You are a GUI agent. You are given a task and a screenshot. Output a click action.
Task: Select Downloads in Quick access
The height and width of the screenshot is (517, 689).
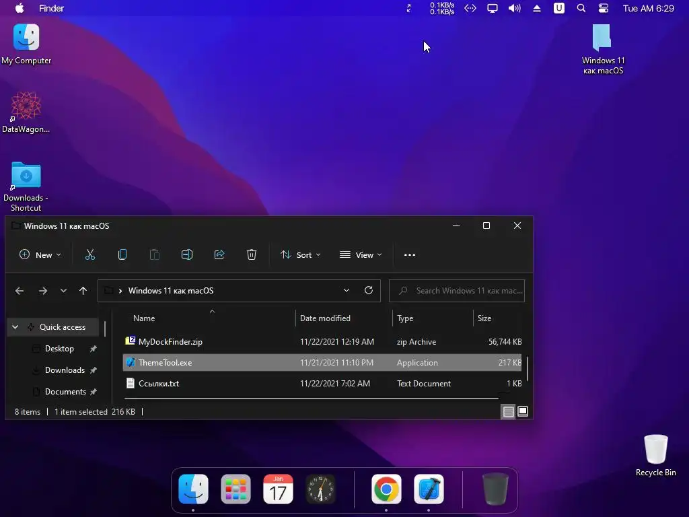pyautogui.click(x=65, y=370)
